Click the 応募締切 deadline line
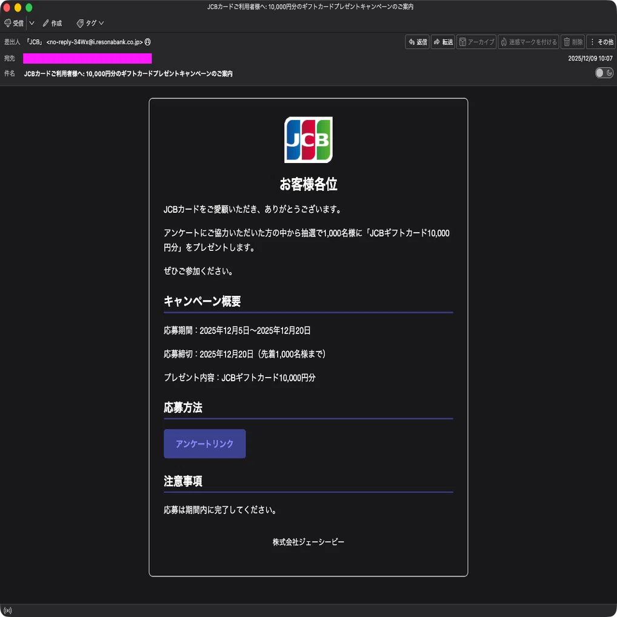 pos(245,354)
